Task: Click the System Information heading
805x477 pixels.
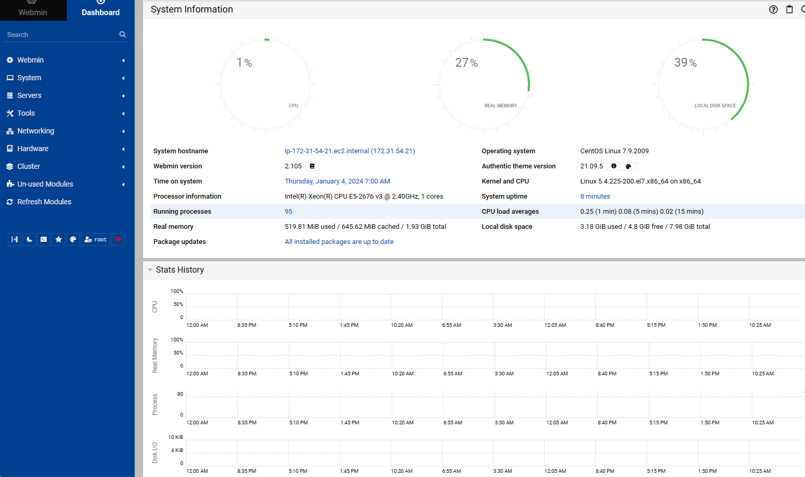Action: tap(192, 9)
